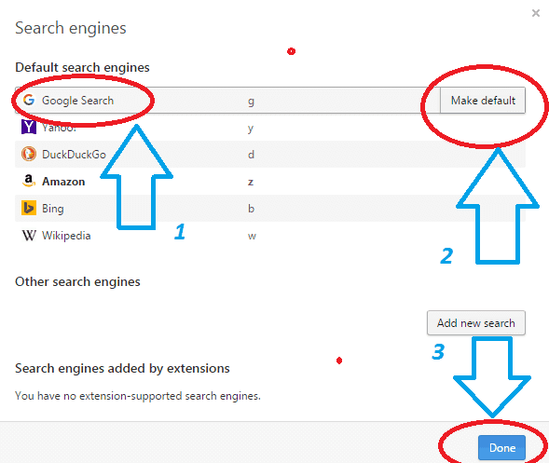Click the Bing logo icon
The image size is (549, 463).
click(x=29, y=208)
